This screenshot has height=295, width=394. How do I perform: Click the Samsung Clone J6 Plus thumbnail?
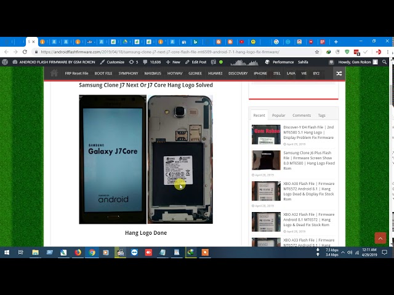266,160
